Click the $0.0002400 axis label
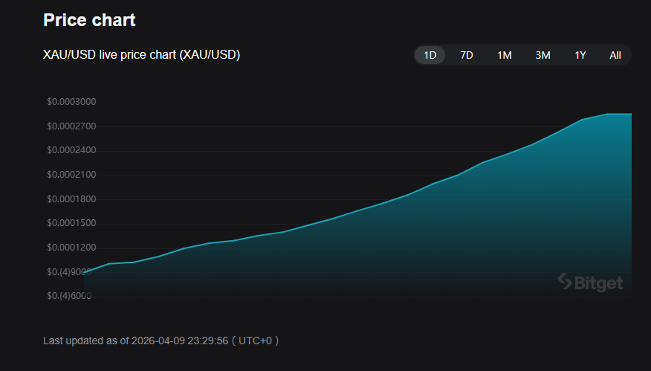Screen dimensions: 651x371 (x=71, y=150)
